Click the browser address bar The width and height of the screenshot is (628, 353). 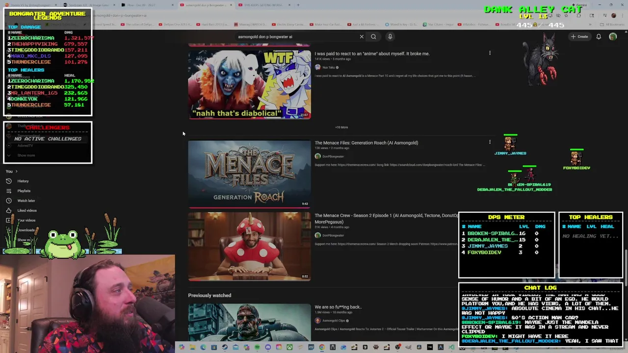click(314, 15)
